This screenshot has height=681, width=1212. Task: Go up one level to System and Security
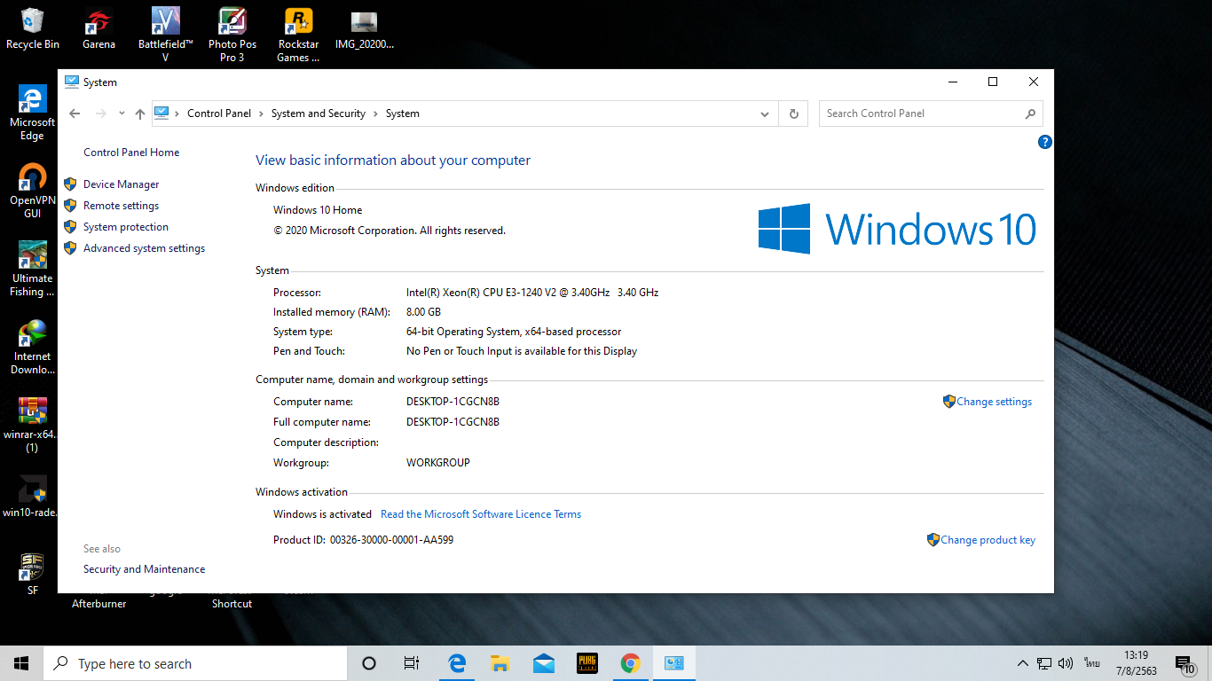click(x=140, y=113)
